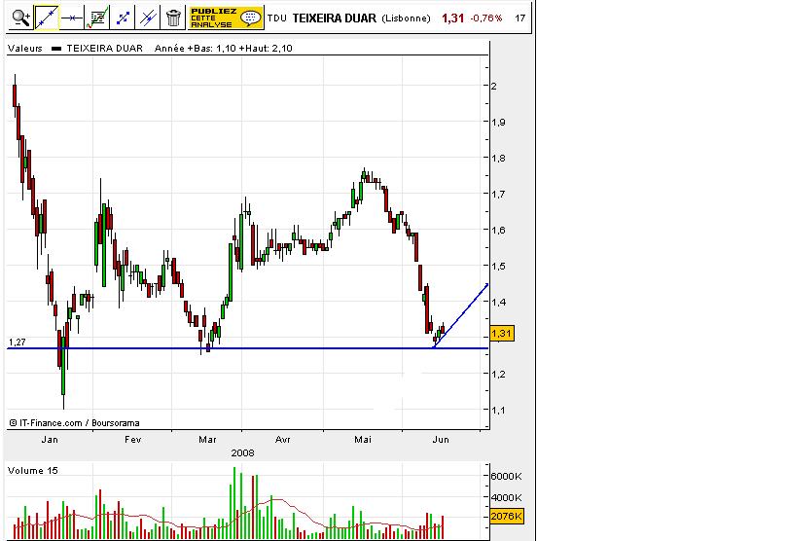This screenshot has height=541, width=788.
Task: Click the yellow 2076K volume marker
Action: point(507,517)
